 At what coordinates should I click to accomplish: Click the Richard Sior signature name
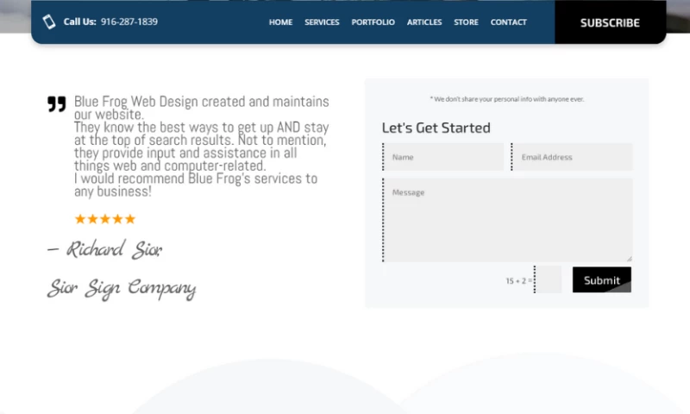click(104, 250)
